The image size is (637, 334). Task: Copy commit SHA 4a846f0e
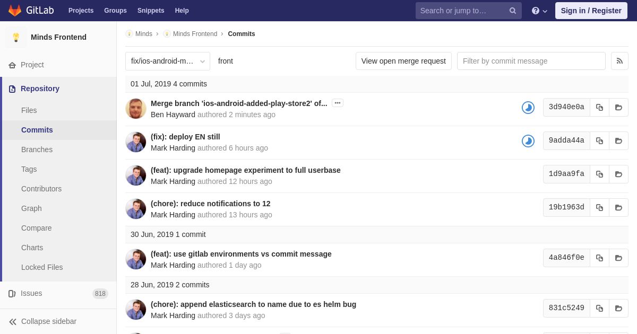(x=599, y=258)
